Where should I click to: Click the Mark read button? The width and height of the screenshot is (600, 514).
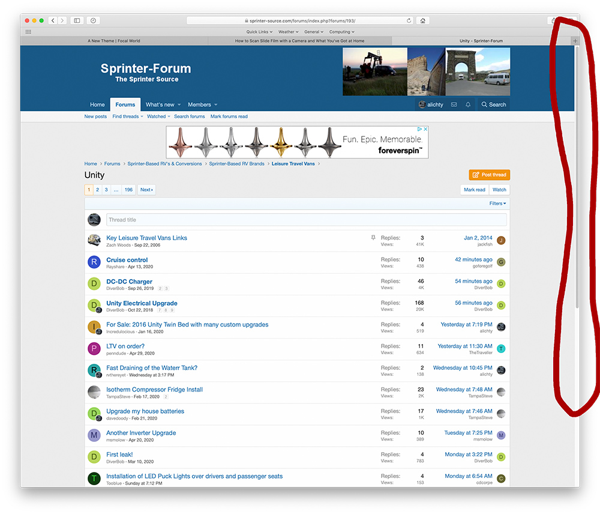[474, 190]
